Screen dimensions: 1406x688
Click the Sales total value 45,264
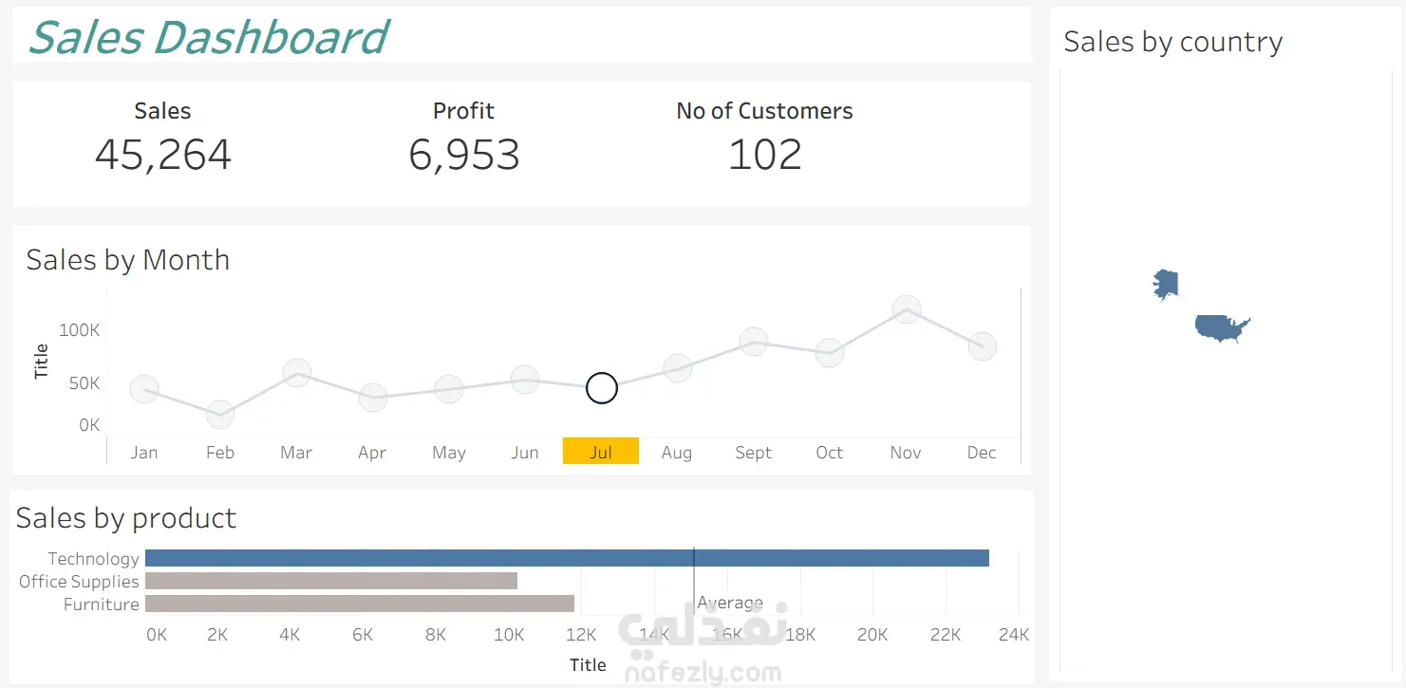[x=163, y=155]
